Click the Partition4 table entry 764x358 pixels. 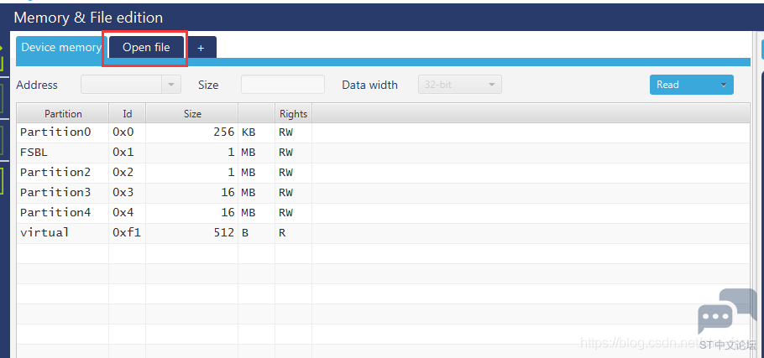click(55, 213)
